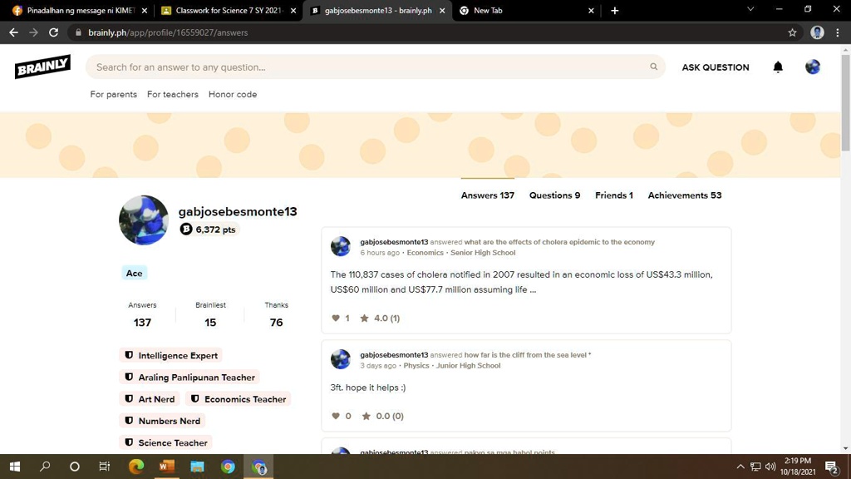This screenshot has height=479, width=851.
Task: Open the Word app from the taskbar
Action: (x=166, y=467)
